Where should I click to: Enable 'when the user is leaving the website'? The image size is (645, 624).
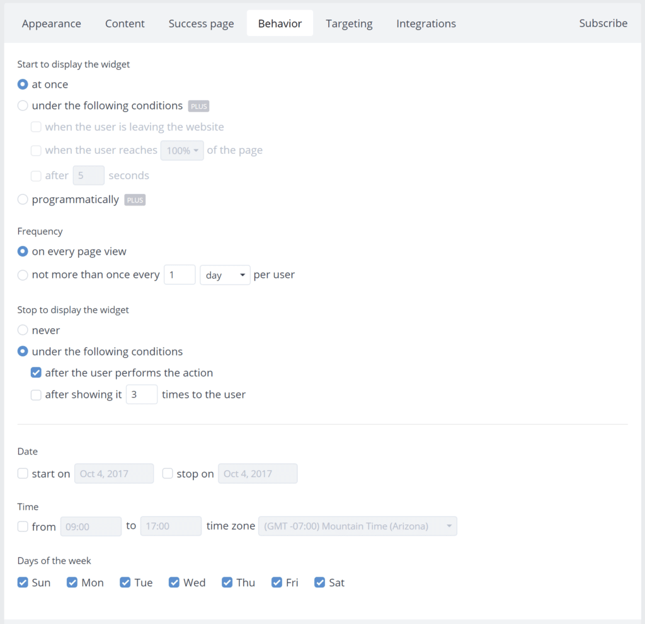tap(36, 127)
